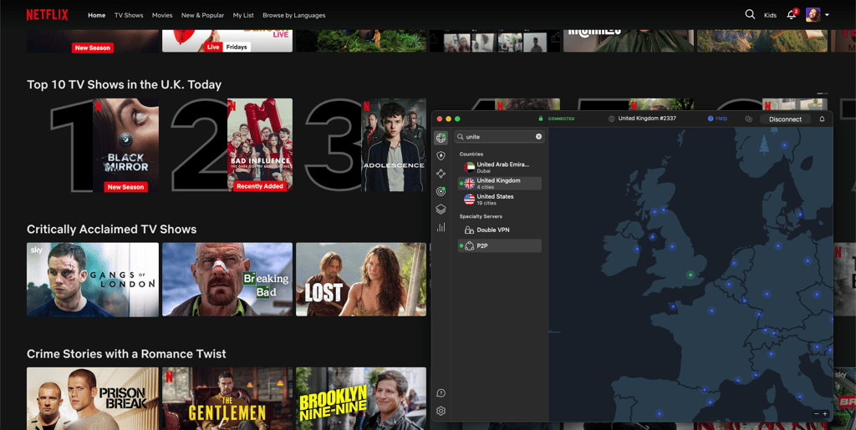This screenshot has width=856, height=430.
Task: Open Dark Web Monitor radar icon
Action: click(x=441, y=191)
